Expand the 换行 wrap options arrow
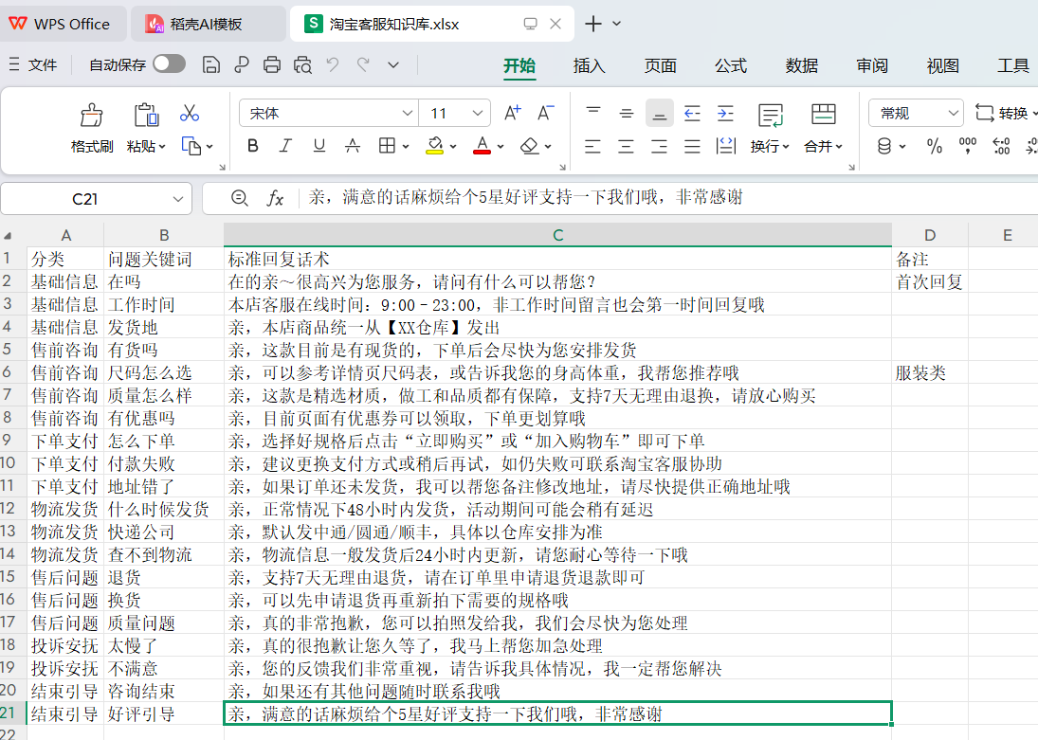The height and width of the screenshot is (740, 1038). coord(786,147)
